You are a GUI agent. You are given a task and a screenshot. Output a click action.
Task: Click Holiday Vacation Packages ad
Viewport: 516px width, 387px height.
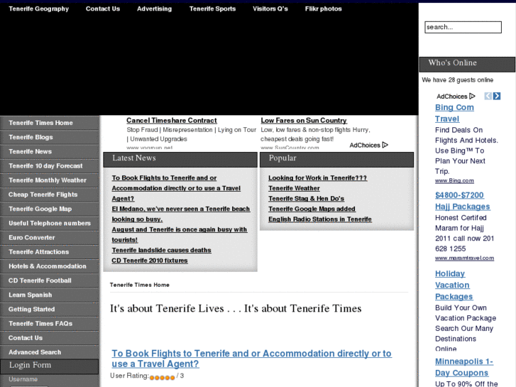click(x=454, y=285)
